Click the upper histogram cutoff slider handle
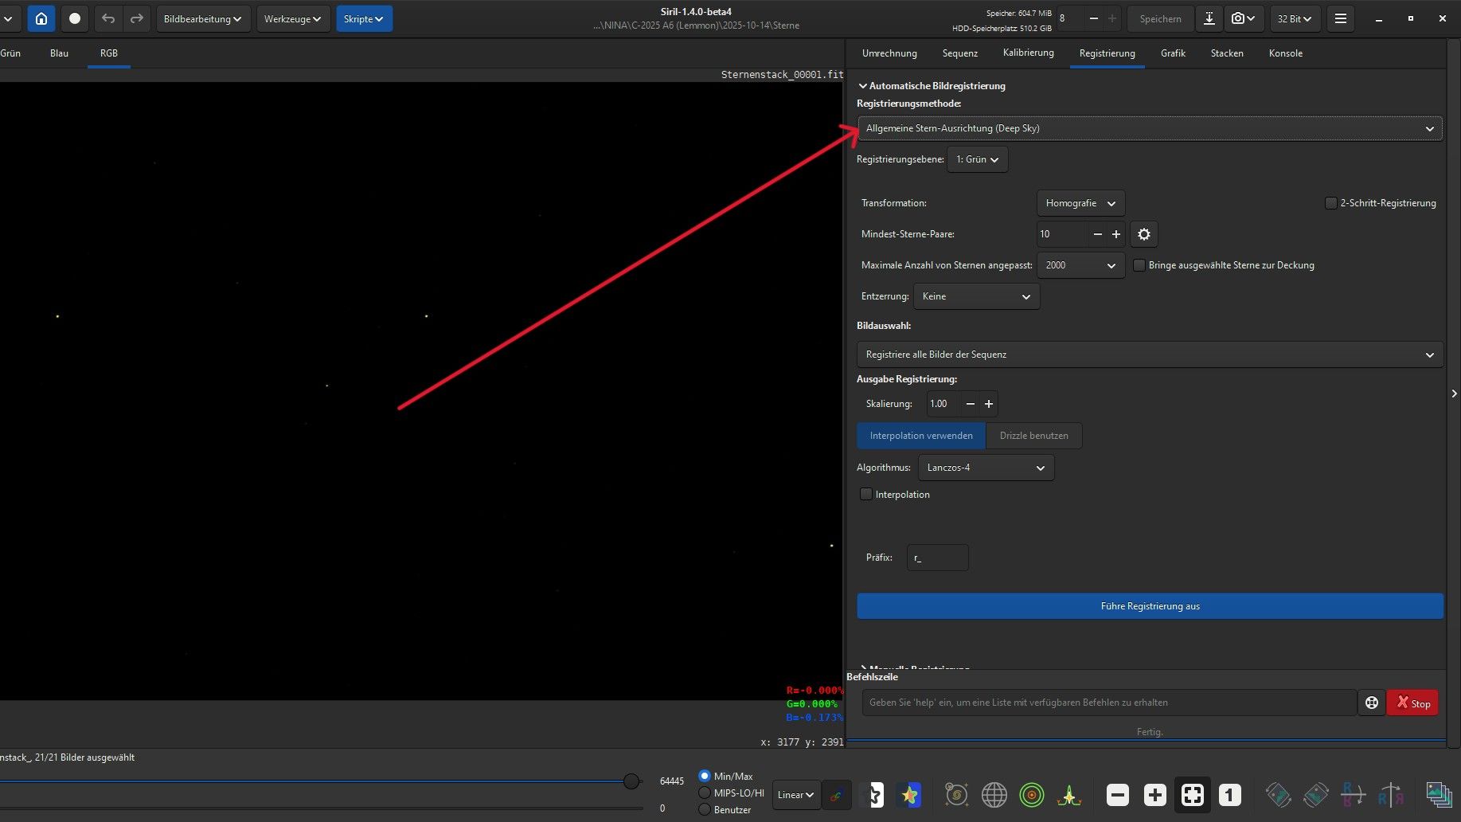Image resolution: width=1461 pixels, height=822 pixels. pos(631,781)
